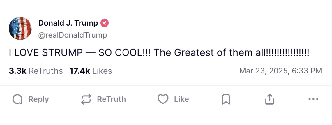Screen dimensions: 332x125
Task: Click the Like heart icon
Action: tap(163, 99)
